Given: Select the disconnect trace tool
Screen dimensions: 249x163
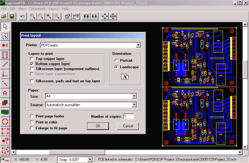Looking at the screenshot, I should click(x=5, y=83).
